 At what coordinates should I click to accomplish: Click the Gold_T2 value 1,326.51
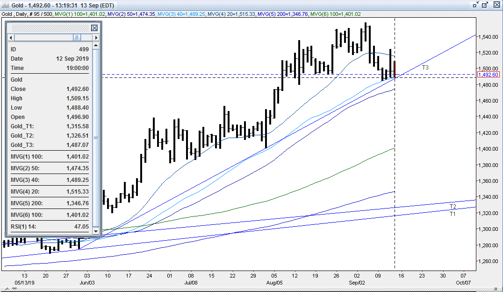coord(78,135)
